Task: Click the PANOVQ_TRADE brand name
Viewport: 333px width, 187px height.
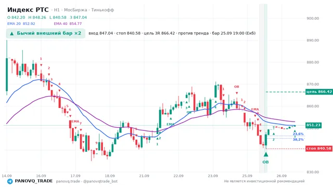Action: tap(34, 181)
